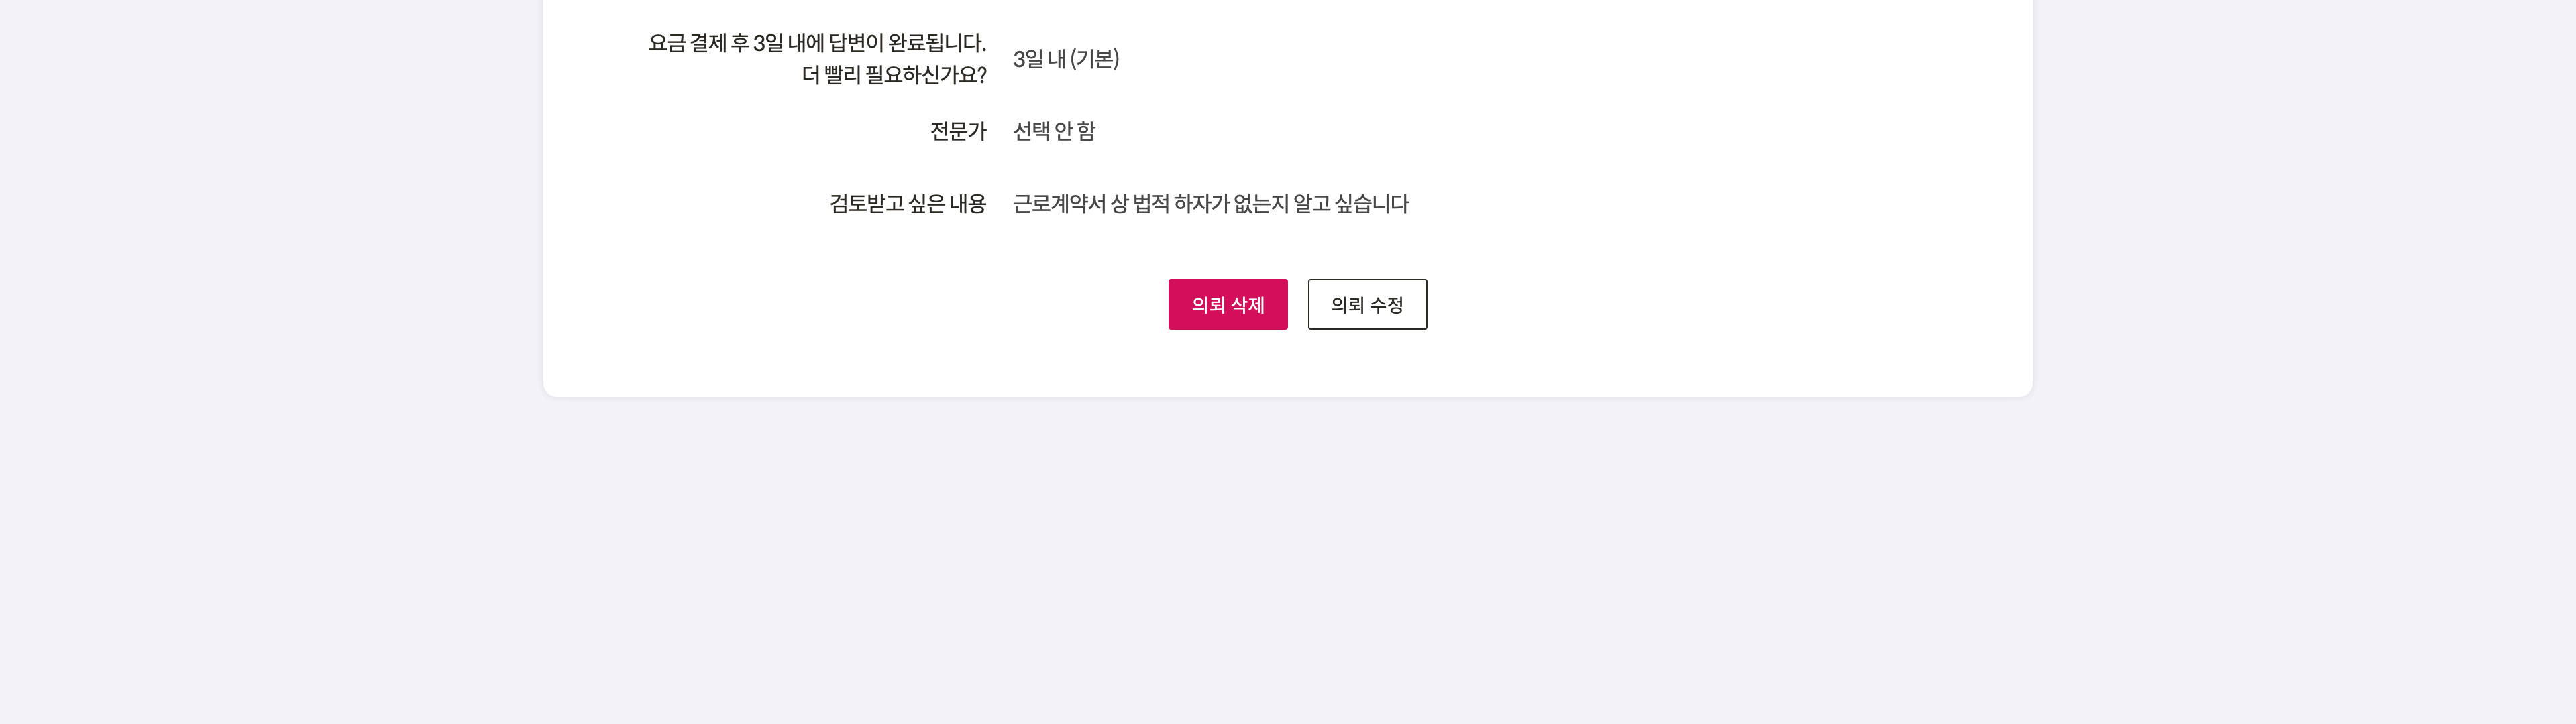Click white card space beneath the two buttons
Screen dimensions: 2576x724
1288,364
